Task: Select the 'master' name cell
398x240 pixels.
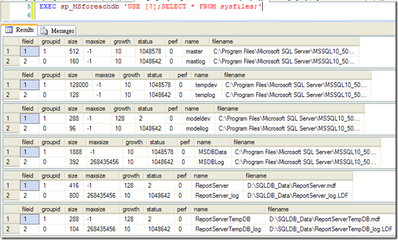Action: [196, 51]
